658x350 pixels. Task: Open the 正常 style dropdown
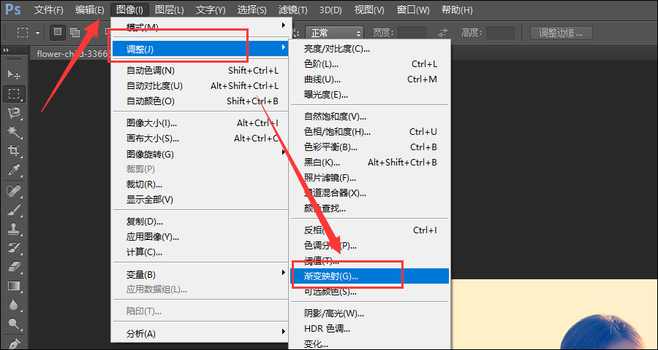[334, 33]
